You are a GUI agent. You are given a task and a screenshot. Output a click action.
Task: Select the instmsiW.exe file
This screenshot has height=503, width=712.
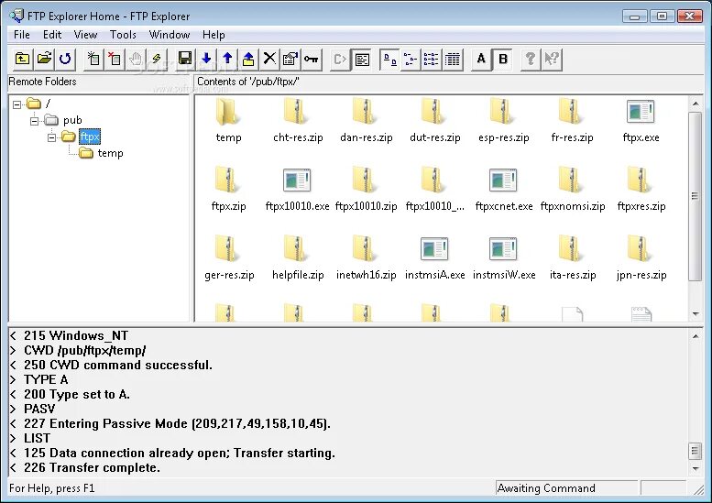point(504,258)
